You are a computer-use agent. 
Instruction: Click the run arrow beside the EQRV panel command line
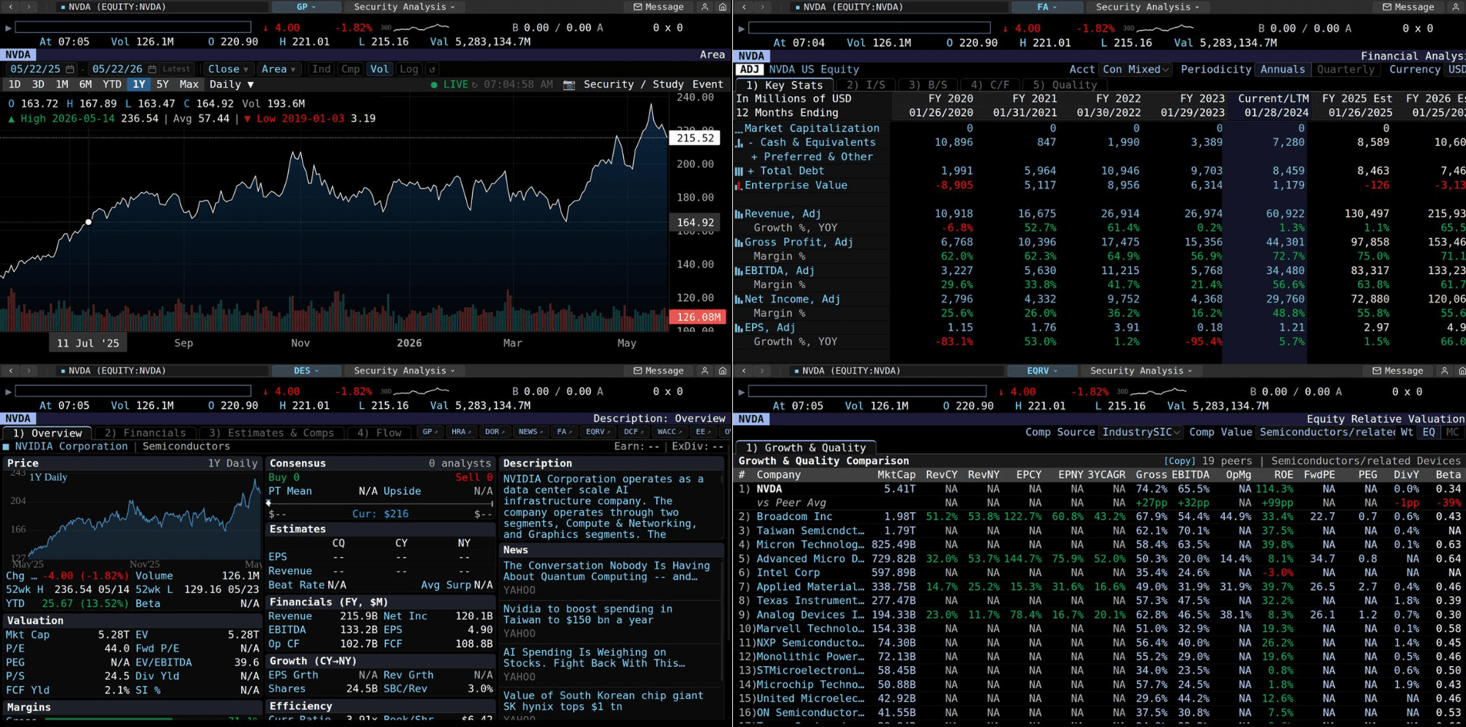click(x=741, y=391)
